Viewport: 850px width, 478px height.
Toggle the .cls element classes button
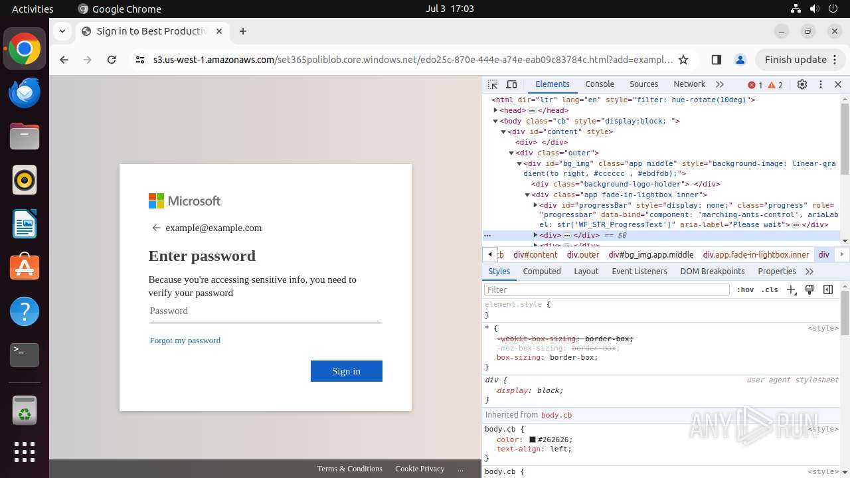click(770, 289)
